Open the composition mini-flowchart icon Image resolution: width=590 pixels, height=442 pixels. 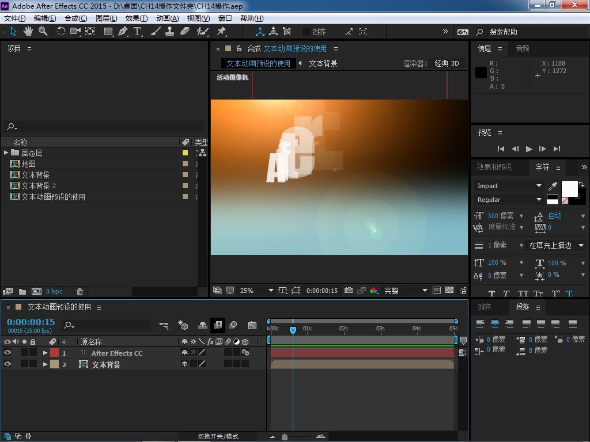[x=164, y=325]
